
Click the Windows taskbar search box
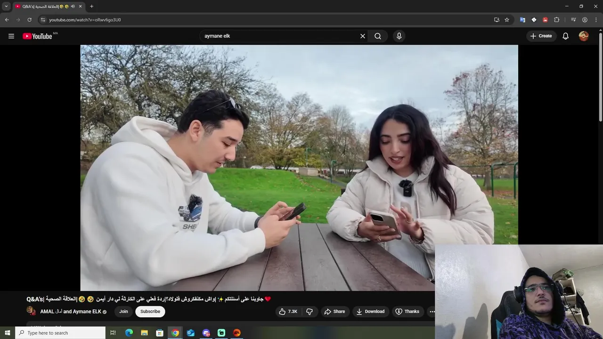[60, 333]
